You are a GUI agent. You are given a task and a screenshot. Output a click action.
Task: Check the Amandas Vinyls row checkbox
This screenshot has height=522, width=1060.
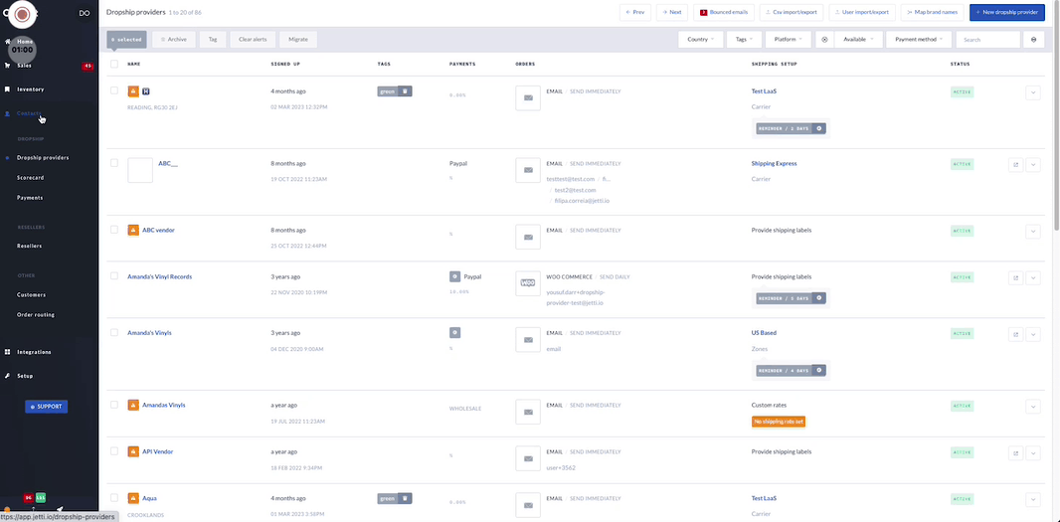point(114,405)
